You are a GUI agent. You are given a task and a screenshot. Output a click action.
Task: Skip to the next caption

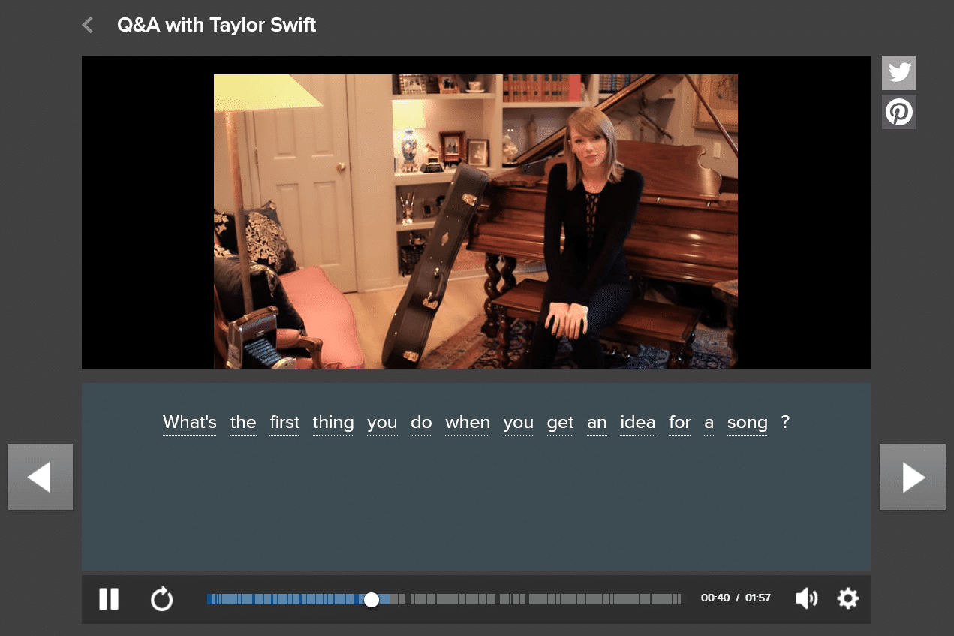912,477
